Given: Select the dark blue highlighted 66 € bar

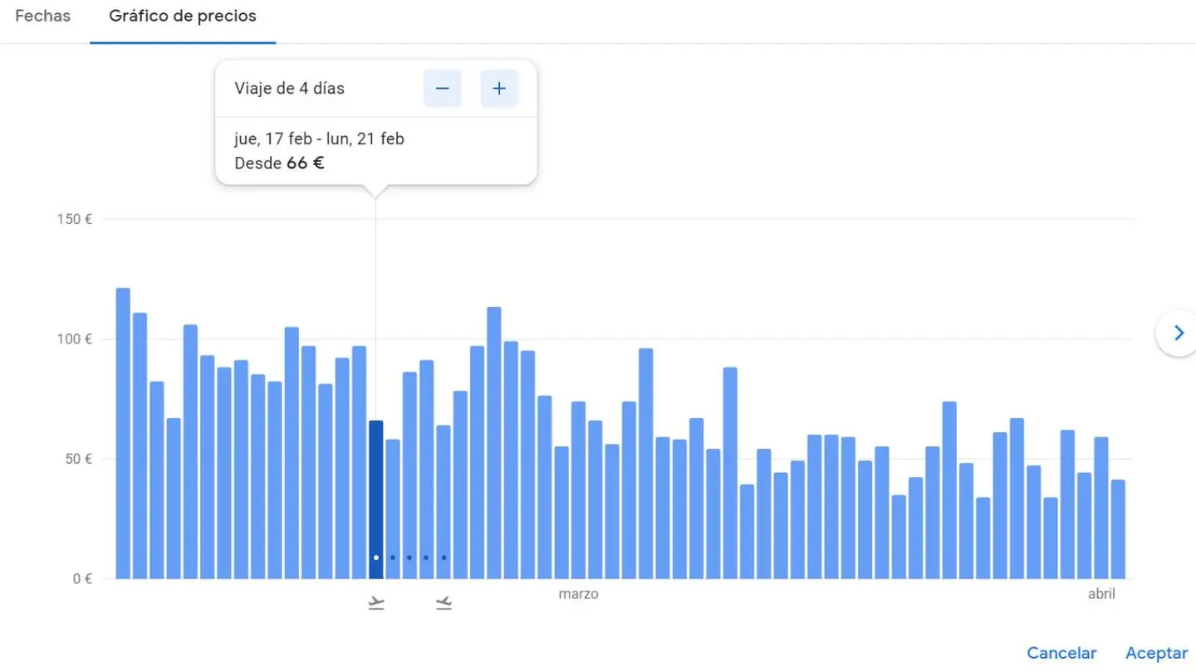Looking at the screenshot, I should pos(376,499).
